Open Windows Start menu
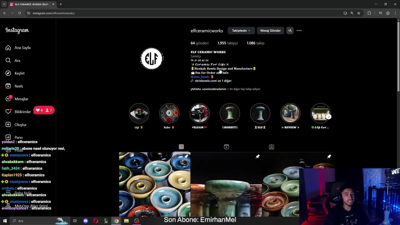 (5, 221)
